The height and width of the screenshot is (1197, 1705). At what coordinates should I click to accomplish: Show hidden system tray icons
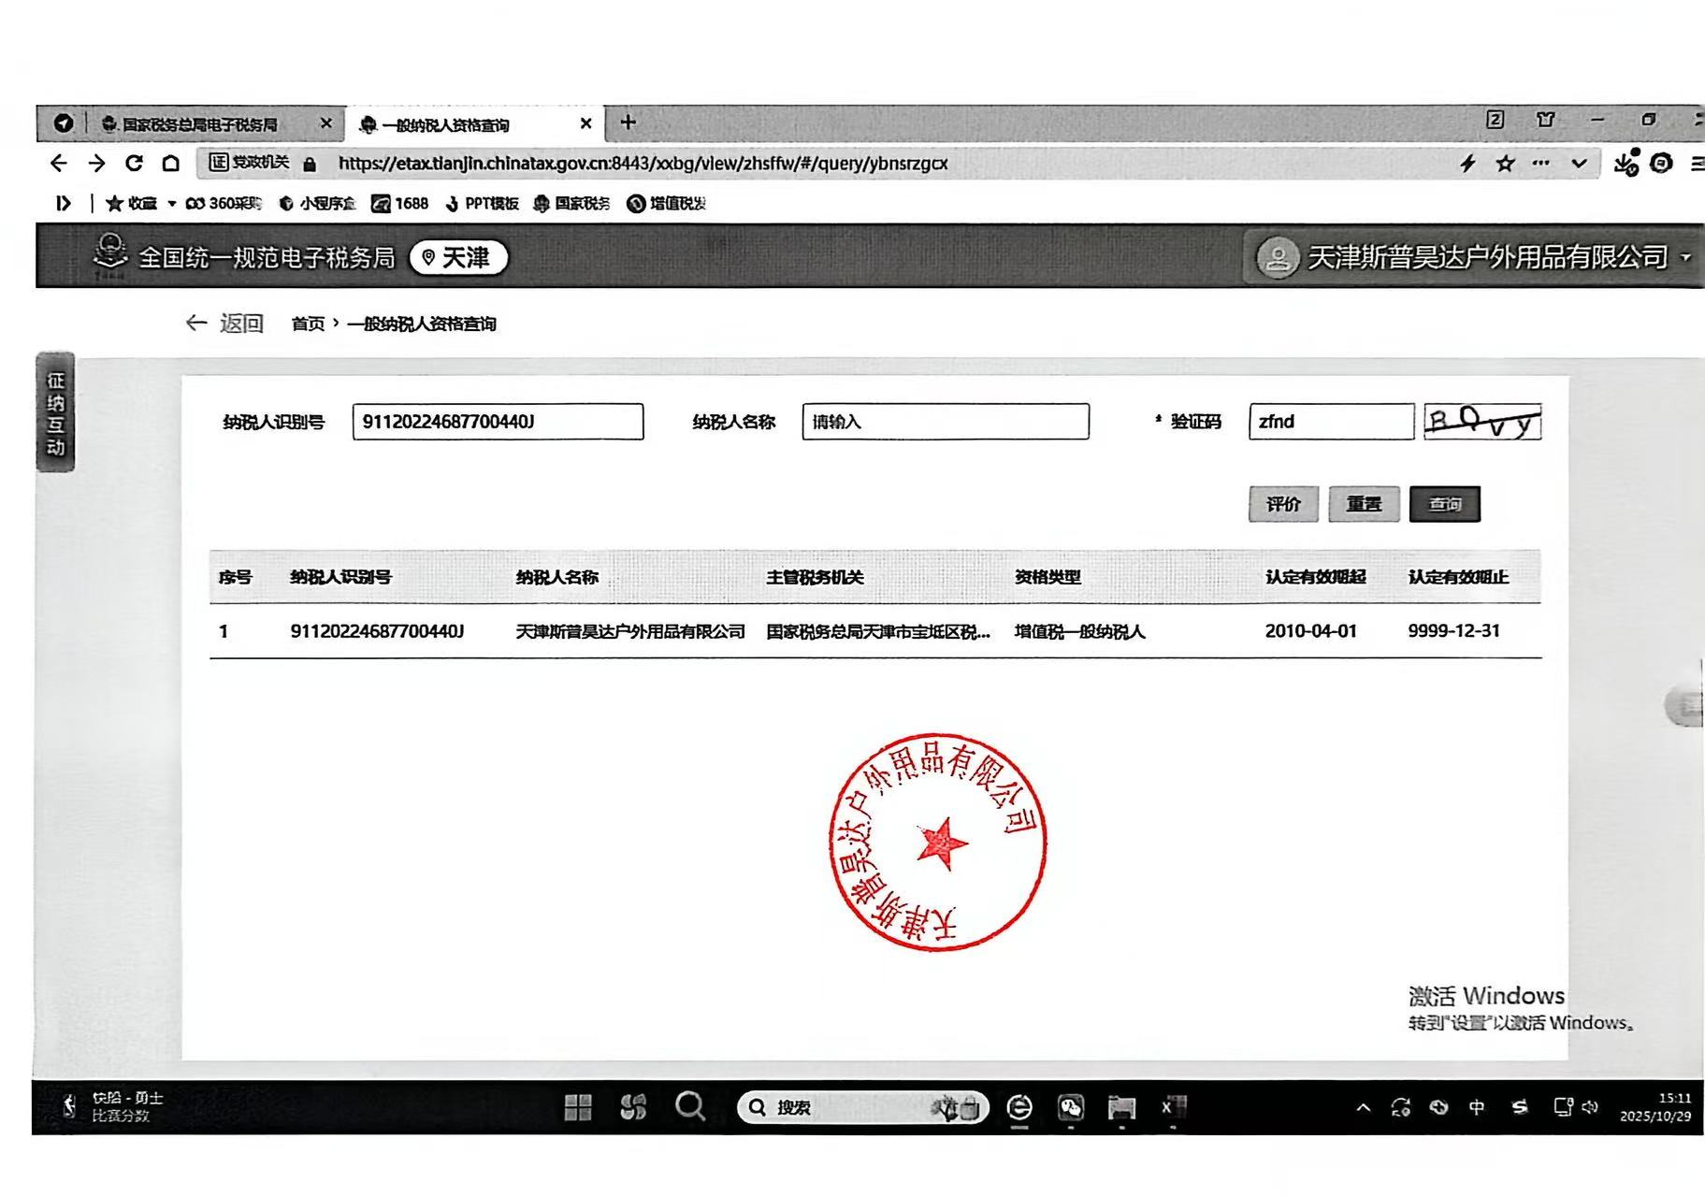(x=1363, y=1107)
